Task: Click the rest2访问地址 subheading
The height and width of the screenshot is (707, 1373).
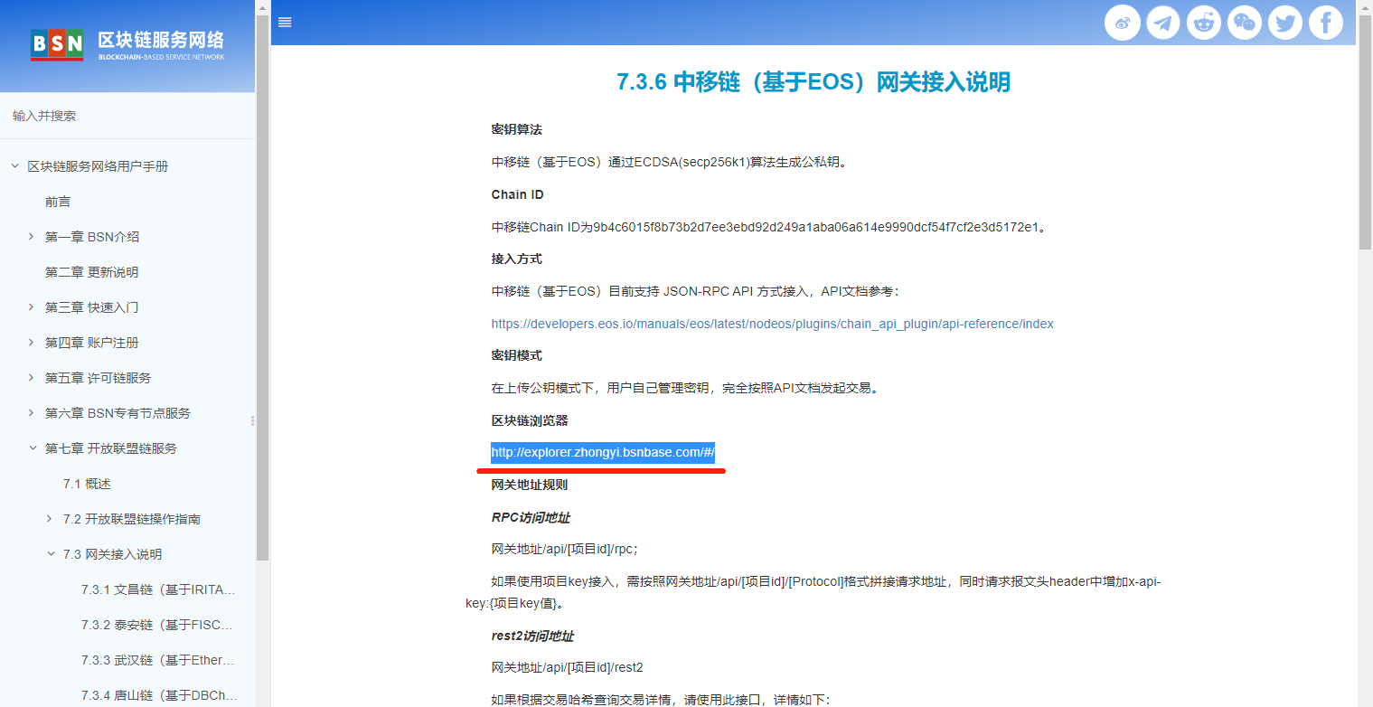Action: pyautogui.click(x=532, y=636)
